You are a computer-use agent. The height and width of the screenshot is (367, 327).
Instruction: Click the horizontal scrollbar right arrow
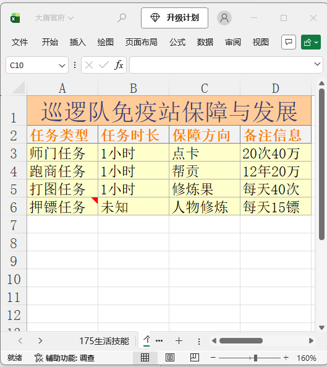pyautogui.click(x=311, y=341)
